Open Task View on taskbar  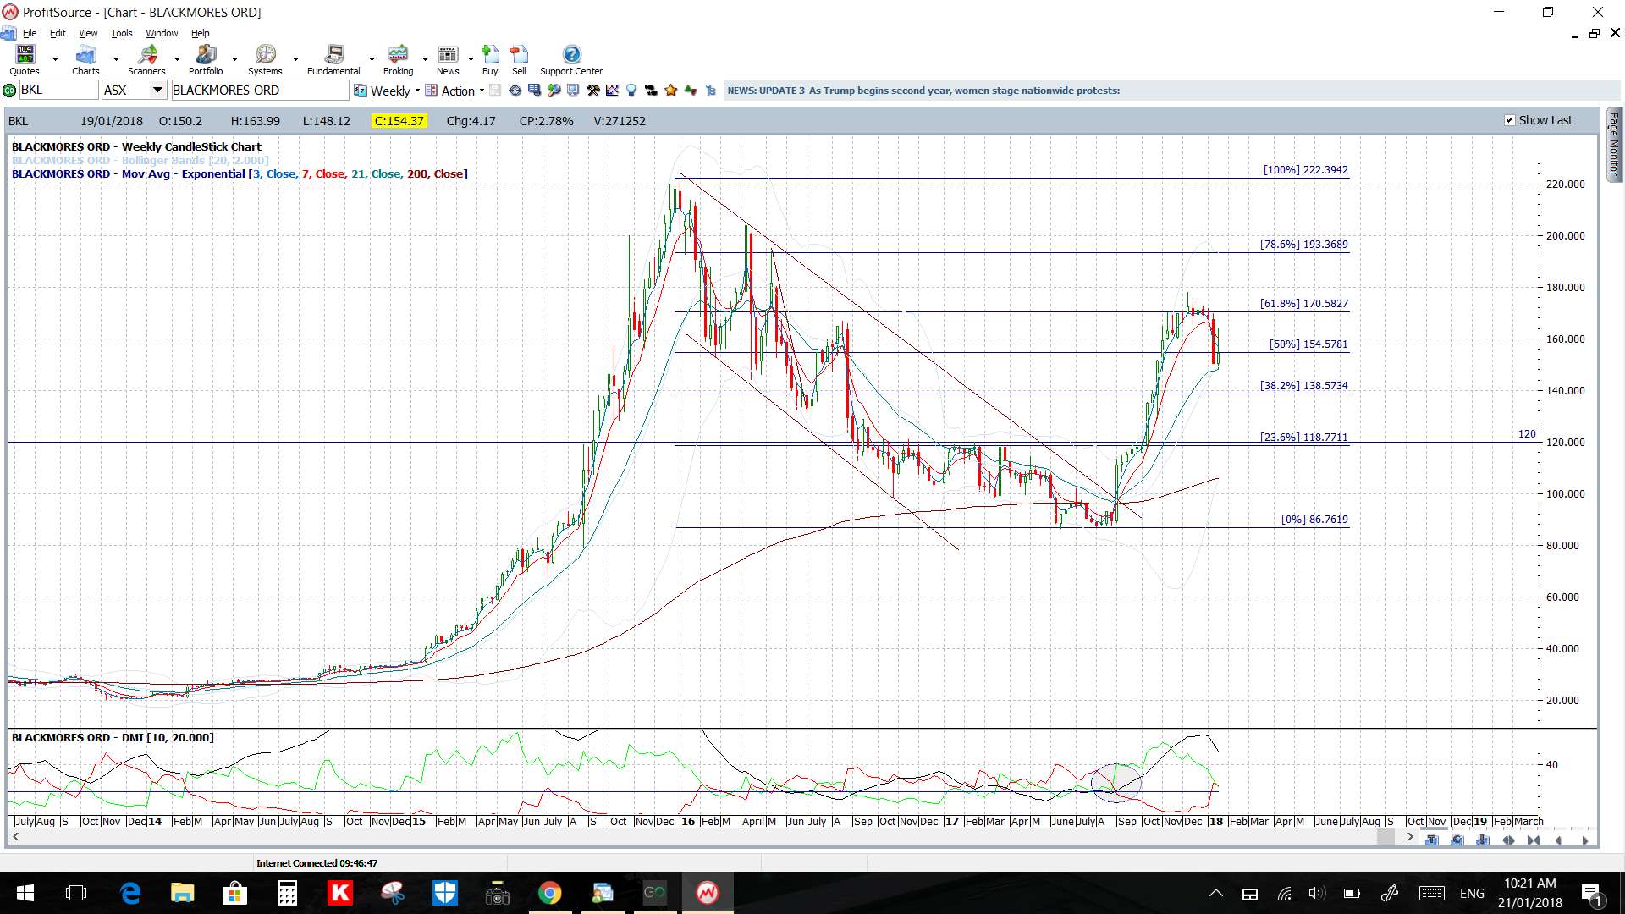pyautogui.click(x=76, y=893)
